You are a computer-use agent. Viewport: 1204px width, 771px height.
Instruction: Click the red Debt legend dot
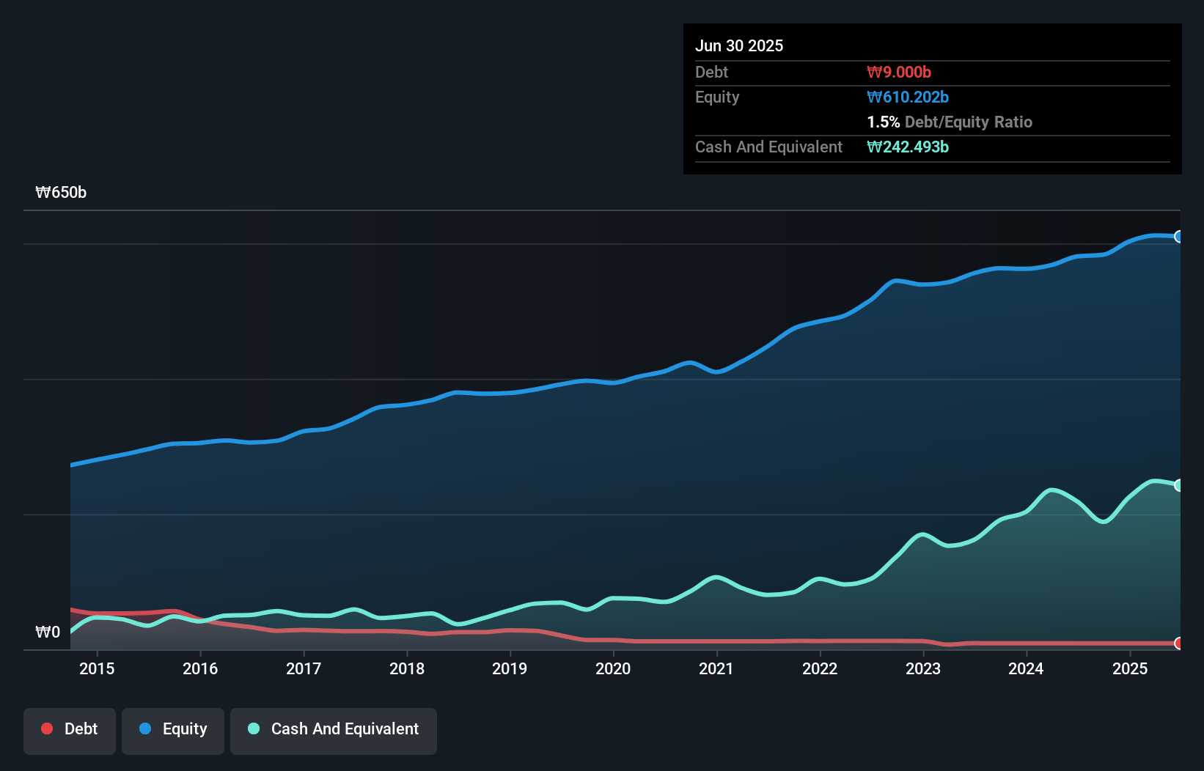coord(47,728)
